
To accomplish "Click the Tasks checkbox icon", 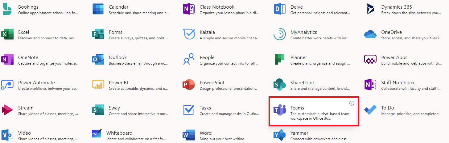I will (x=188, y=110).
